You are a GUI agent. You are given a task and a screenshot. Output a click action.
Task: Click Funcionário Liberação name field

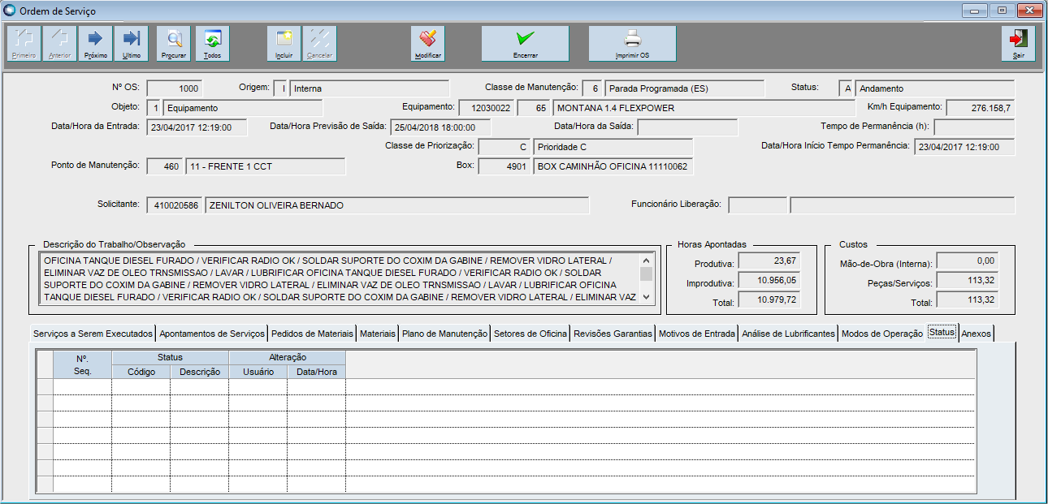[903, 205]
